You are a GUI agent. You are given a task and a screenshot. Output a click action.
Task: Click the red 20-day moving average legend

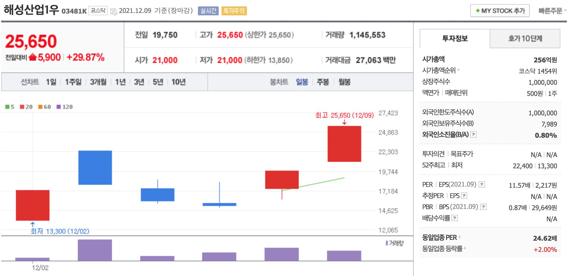(26, 107)
